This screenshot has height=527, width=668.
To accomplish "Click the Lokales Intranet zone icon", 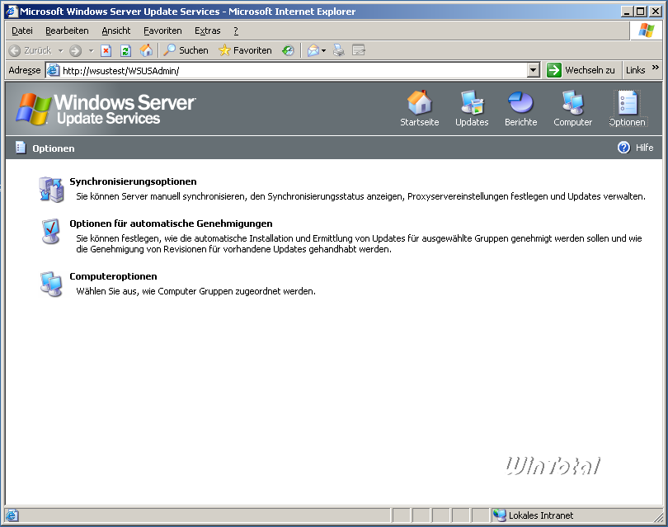I will (499, 515).
